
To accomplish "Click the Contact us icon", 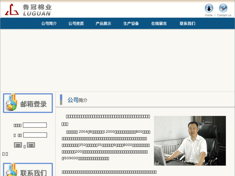I will pyautogui.click(x=223, y=8).
